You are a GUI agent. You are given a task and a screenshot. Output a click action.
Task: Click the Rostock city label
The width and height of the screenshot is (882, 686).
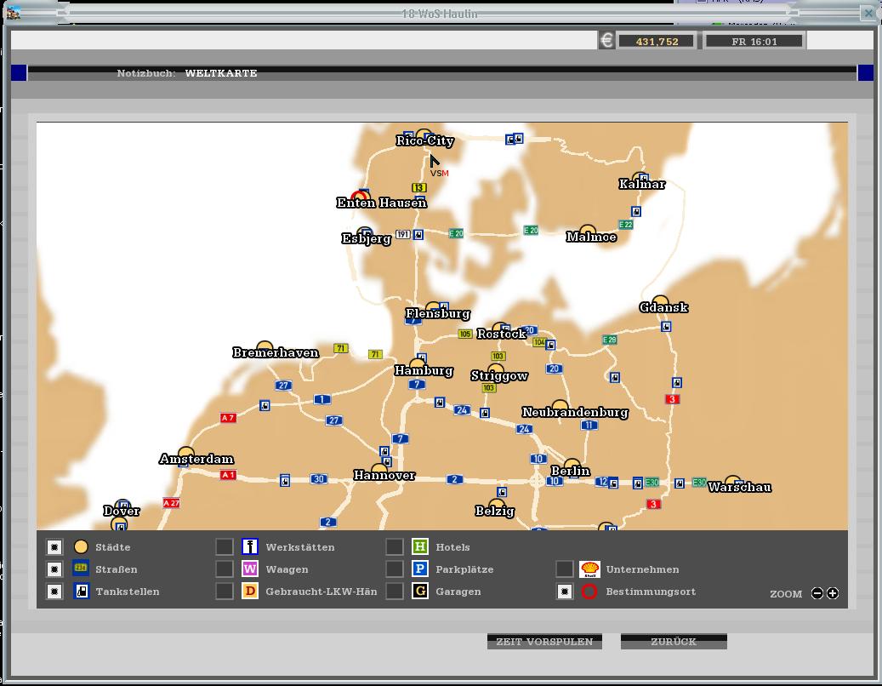tap(501, 334)
